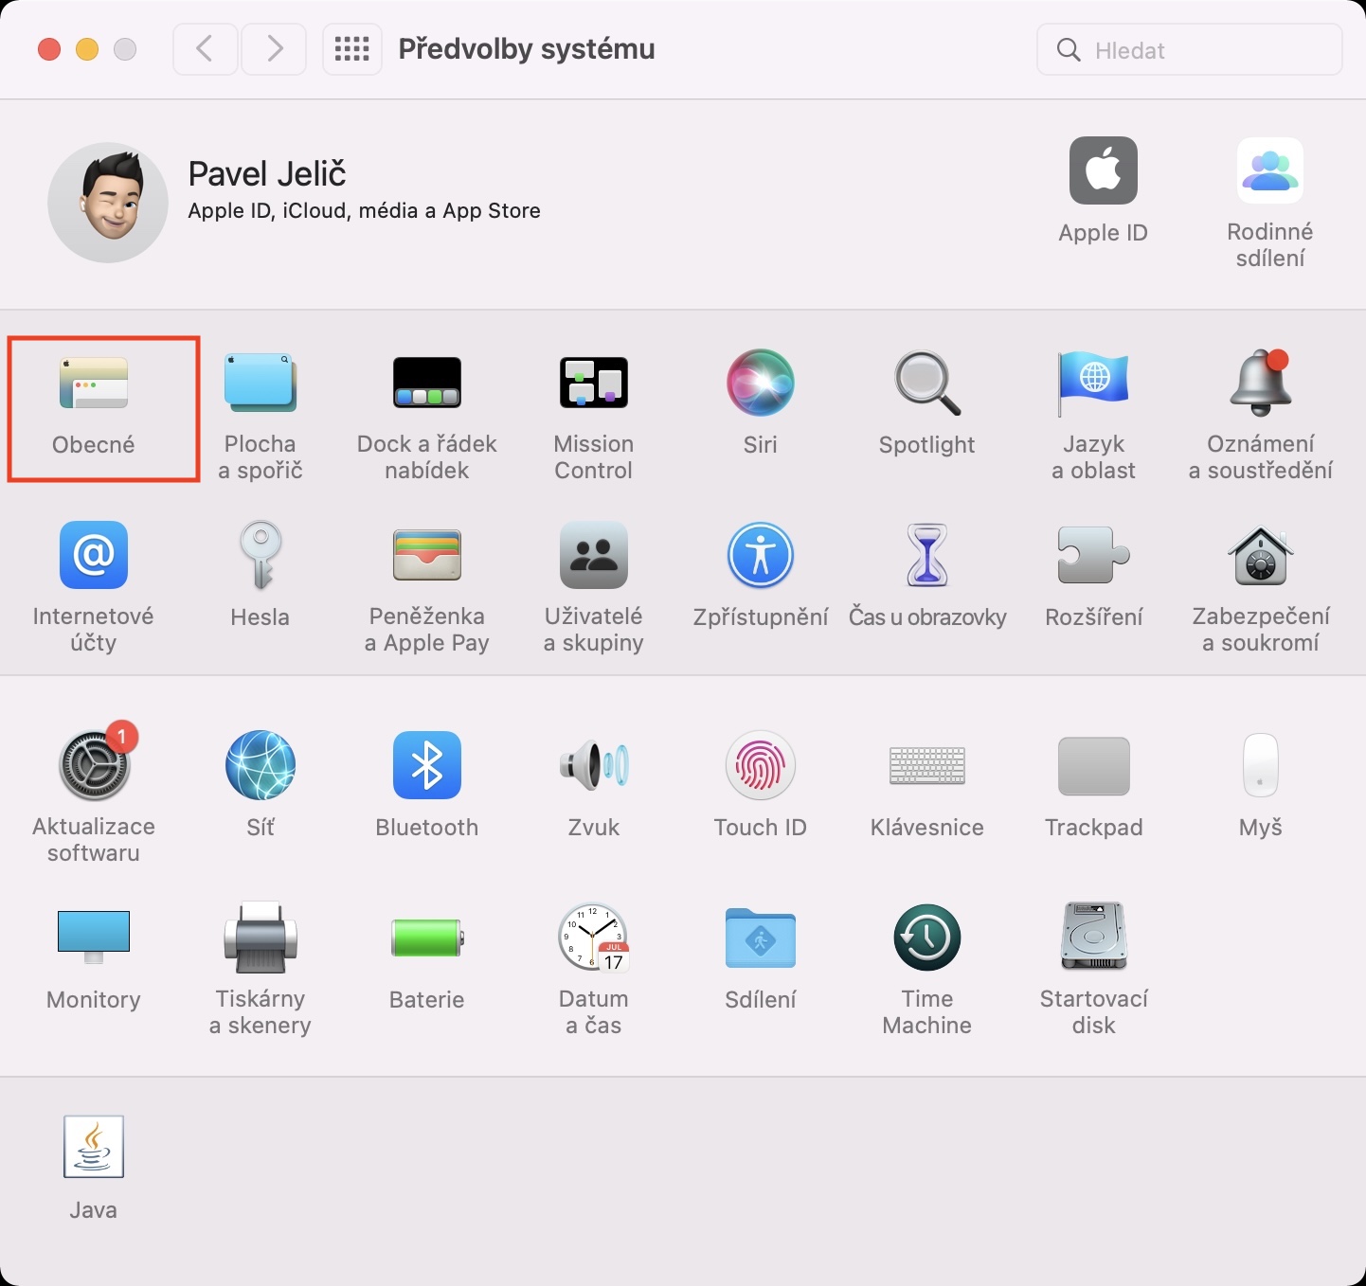Open Peněženka a Apple Pay settings

(x=427, y=555)
